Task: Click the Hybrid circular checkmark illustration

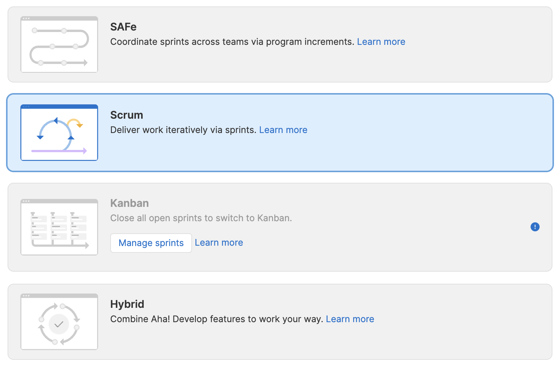Action: [59, 322]
